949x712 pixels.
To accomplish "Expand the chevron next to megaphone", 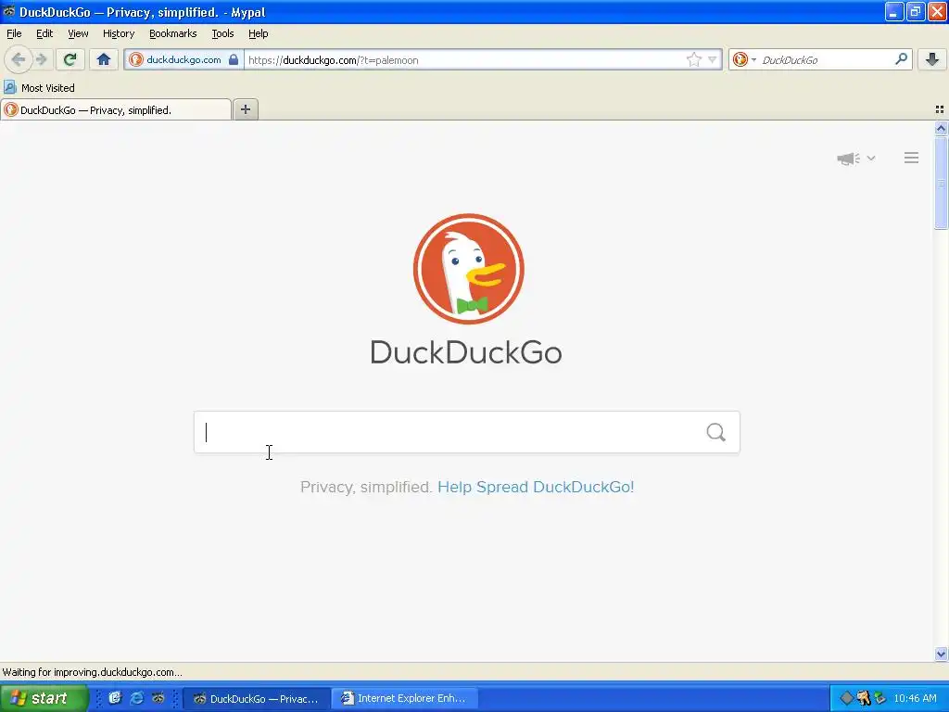I will click(x=871, y=158).
